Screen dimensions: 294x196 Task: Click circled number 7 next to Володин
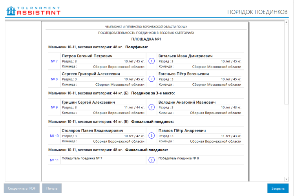(152, 107)
